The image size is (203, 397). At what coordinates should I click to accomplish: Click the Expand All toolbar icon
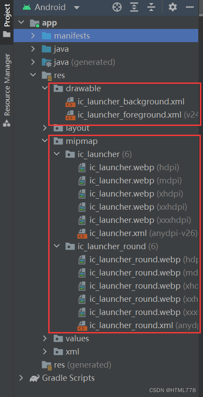134,7
